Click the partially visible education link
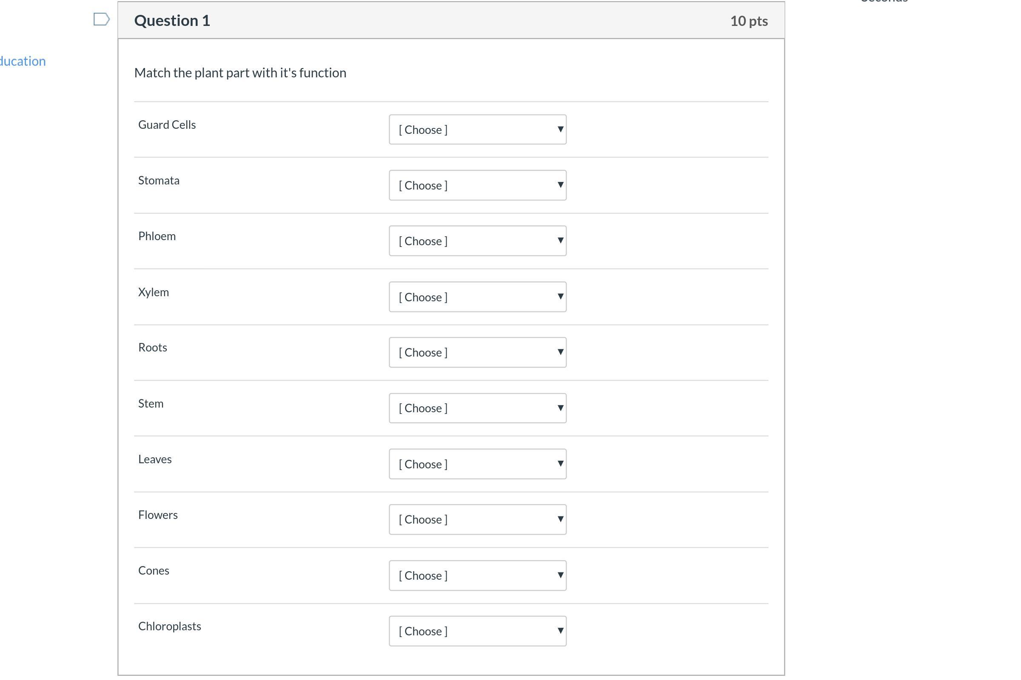This screenshot has height=680, width=1021. tap(23, 61)
